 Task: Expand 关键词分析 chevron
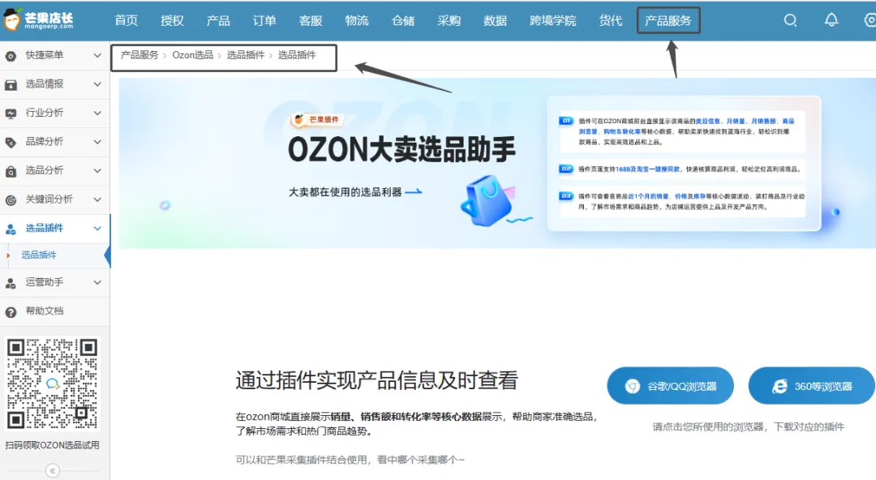point(97,199)
